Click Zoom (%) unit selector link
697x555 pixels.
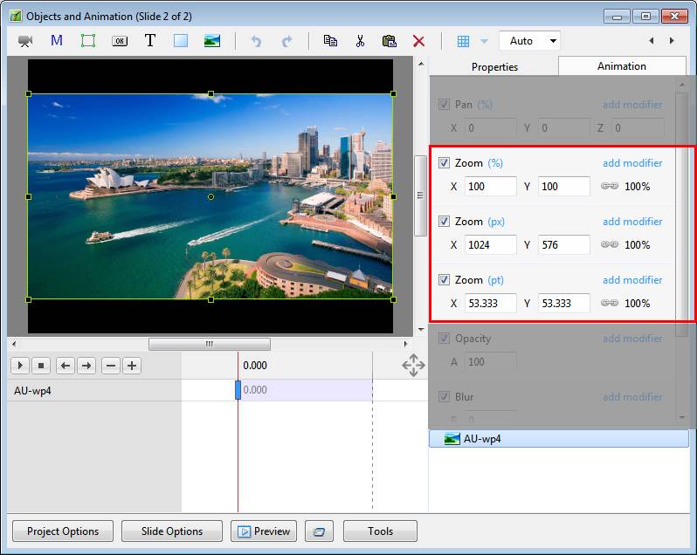pos(495,163)
